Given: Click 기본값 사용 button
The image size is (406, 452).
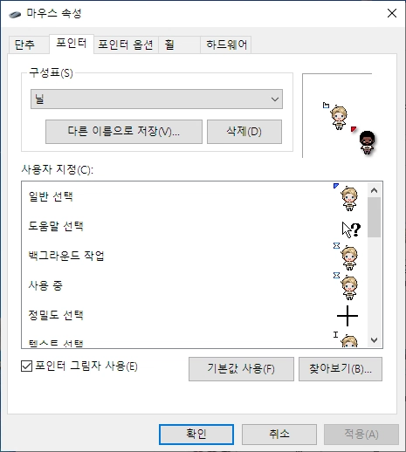Looking at the screenshot, I should coord(241,369).
